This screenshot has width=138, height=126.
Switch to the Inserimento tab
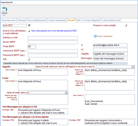click(x=8, y=20)
